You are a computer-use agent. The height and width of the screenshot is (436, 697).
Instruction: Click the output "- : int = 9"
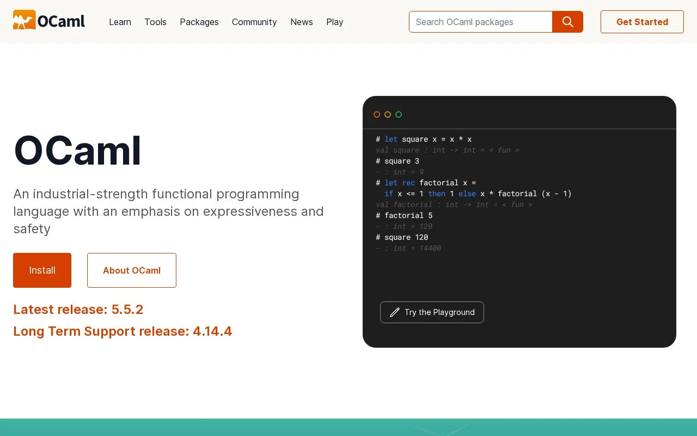(400, 172)
